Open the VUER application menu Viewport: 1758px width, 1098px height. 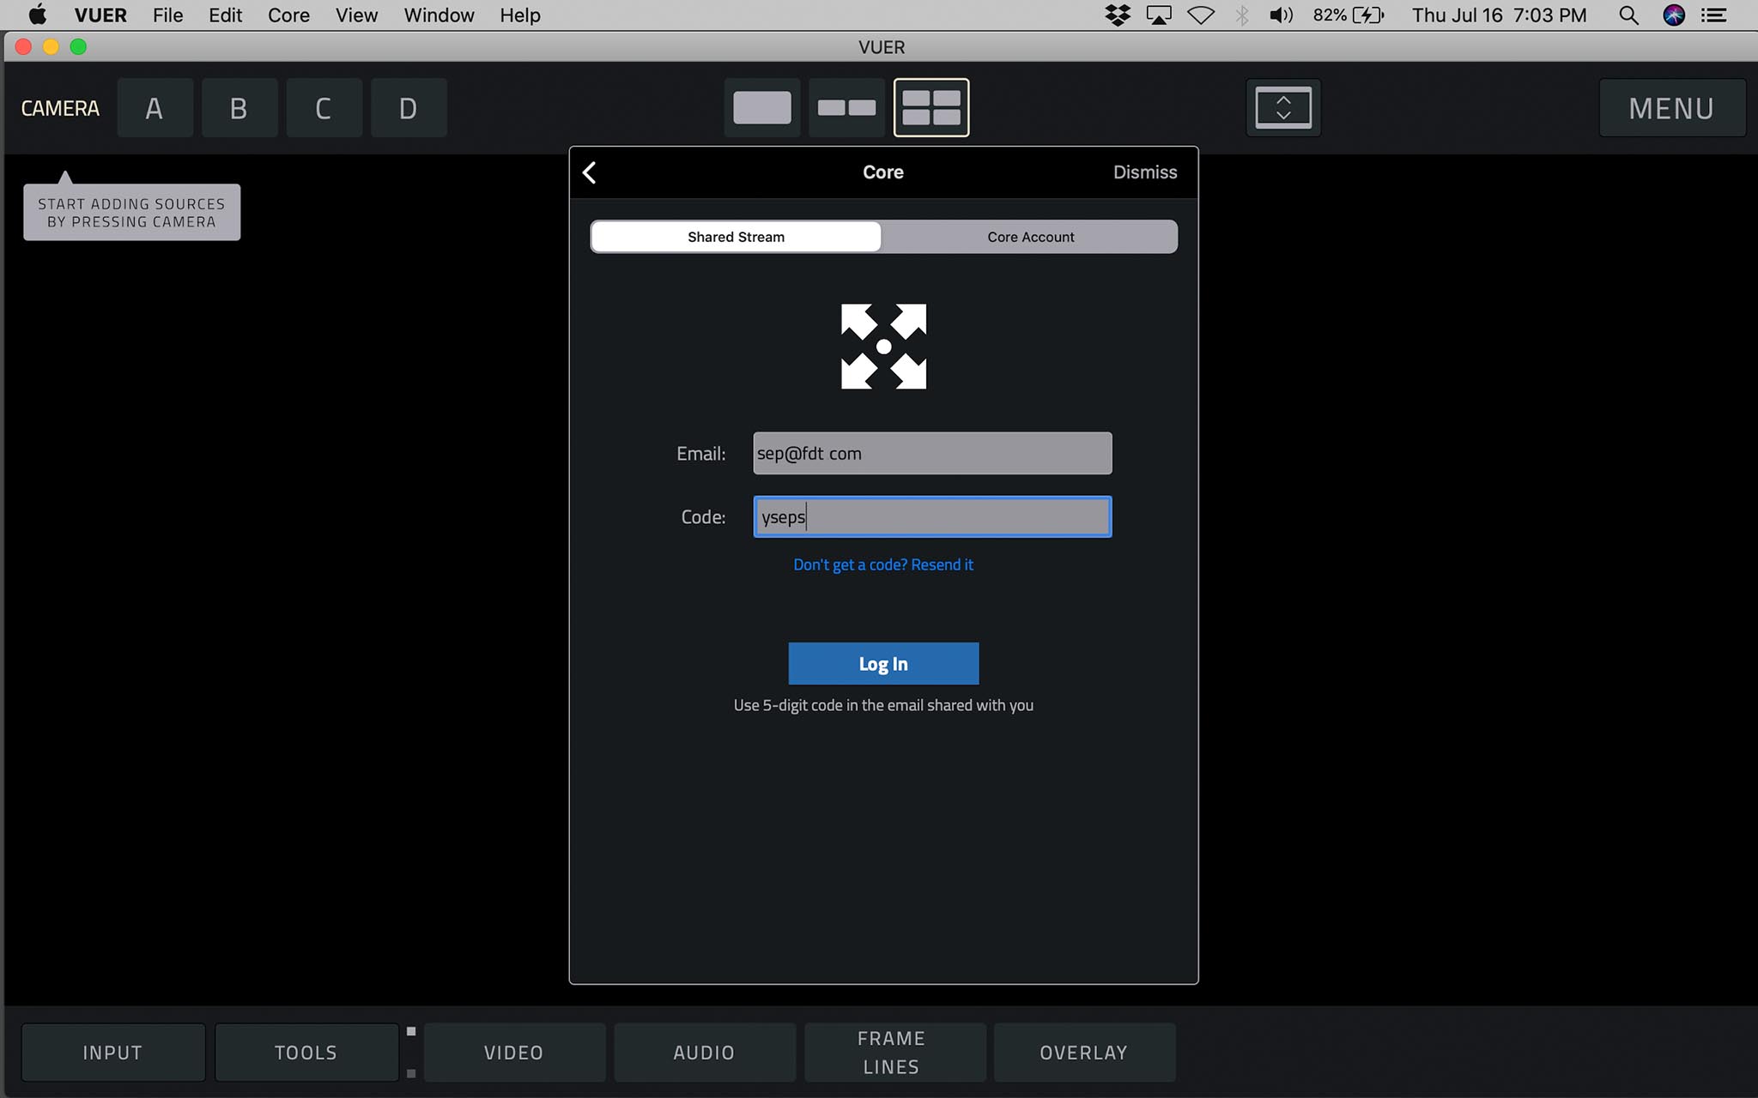pyautogui.click(x=100, y=15)
